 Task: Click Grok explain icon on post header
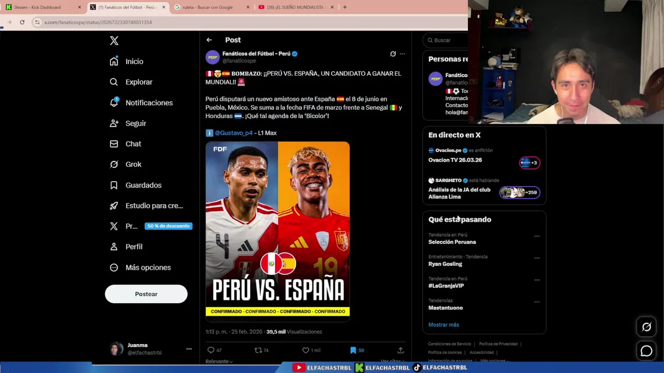click(x=393, y=54)
